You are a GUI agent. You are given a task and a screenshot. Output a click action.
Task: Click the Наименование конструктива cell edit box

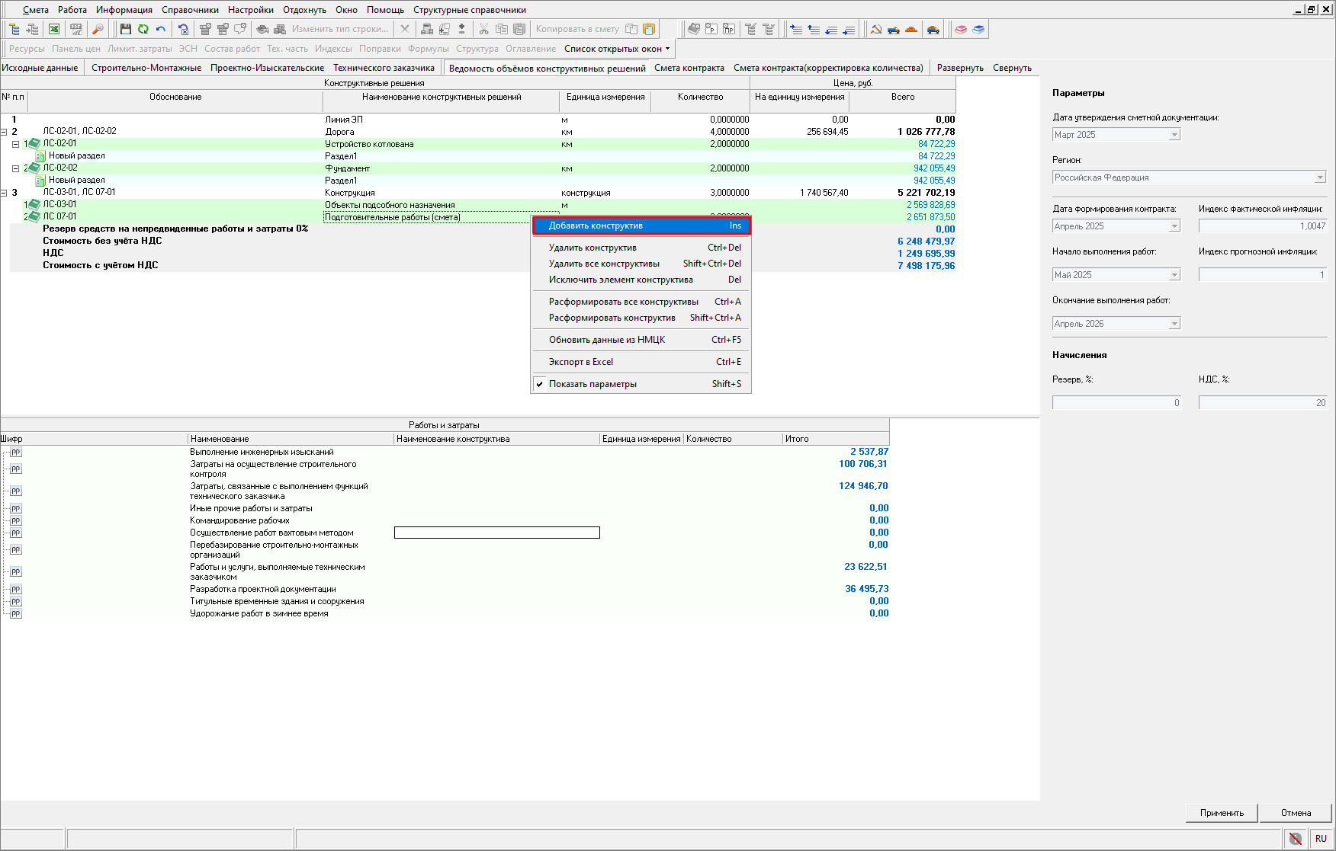(497, 533)
